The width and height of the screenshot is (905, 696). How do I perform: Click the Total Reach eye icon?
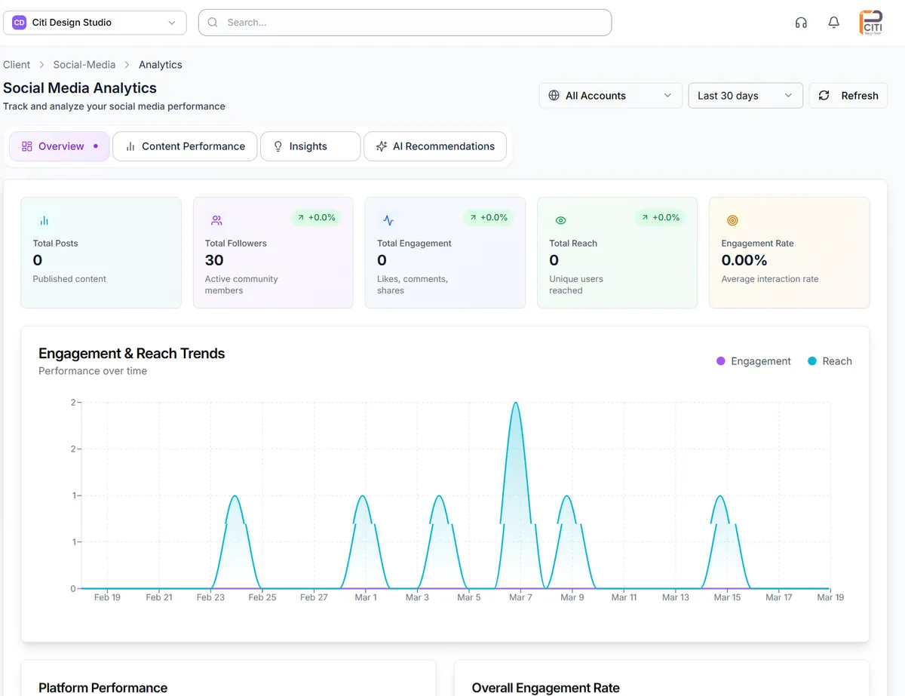click(x=560, y=220)
